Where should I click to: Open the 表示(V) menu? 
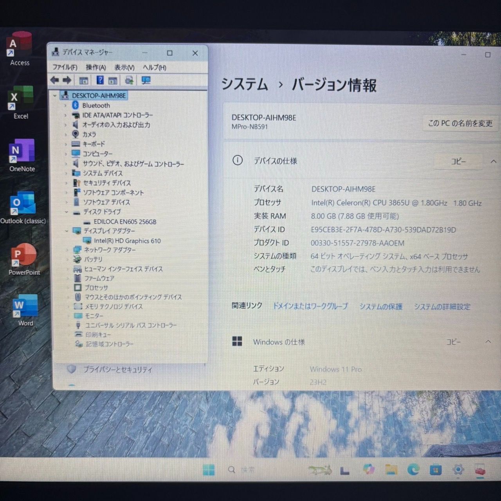pos(124,67)
